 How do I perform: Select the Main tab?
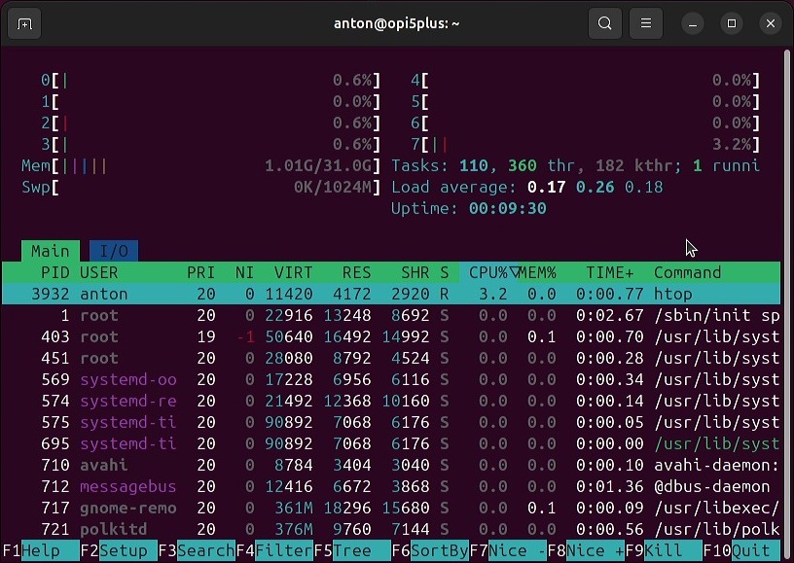click(x=50, y=250)
